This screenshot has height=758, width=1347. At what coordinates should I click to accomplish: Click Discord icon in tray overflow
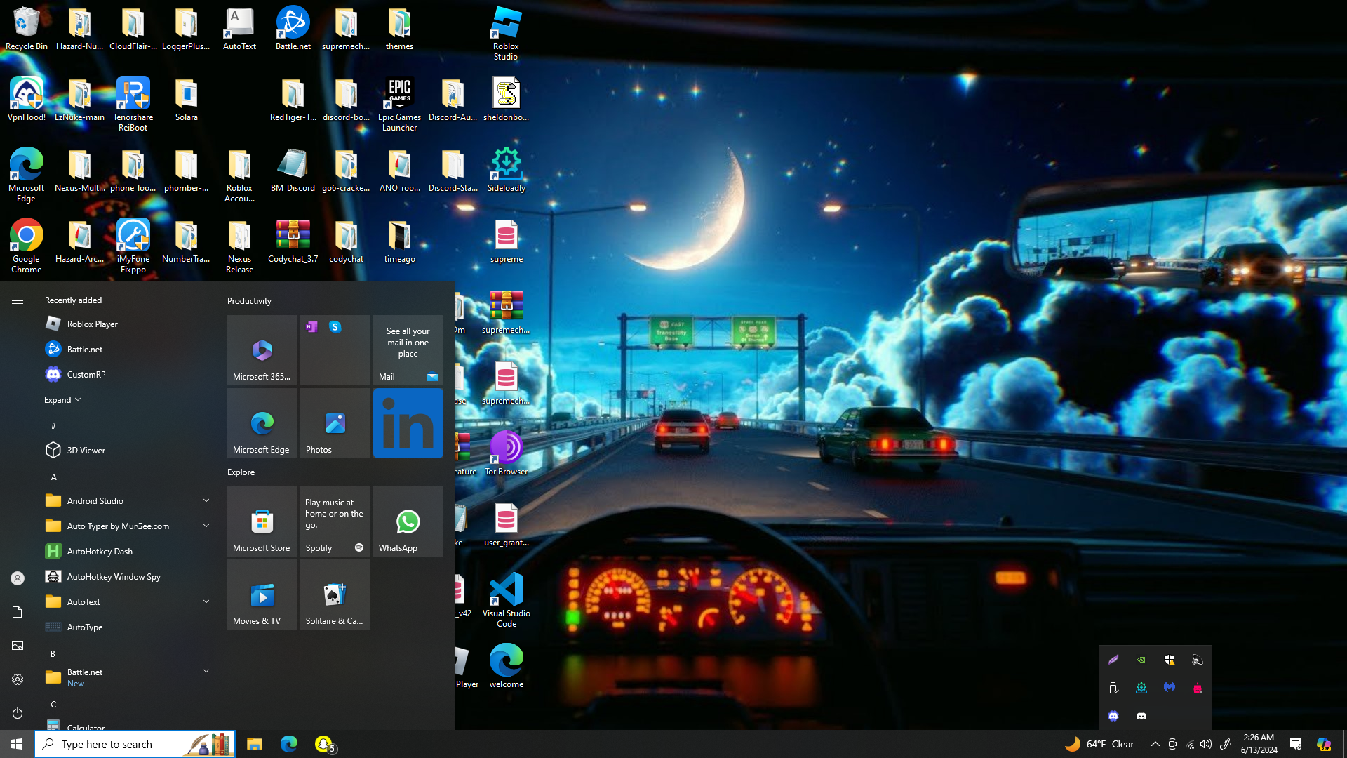pyautogui.click(x=1141, y=716)
